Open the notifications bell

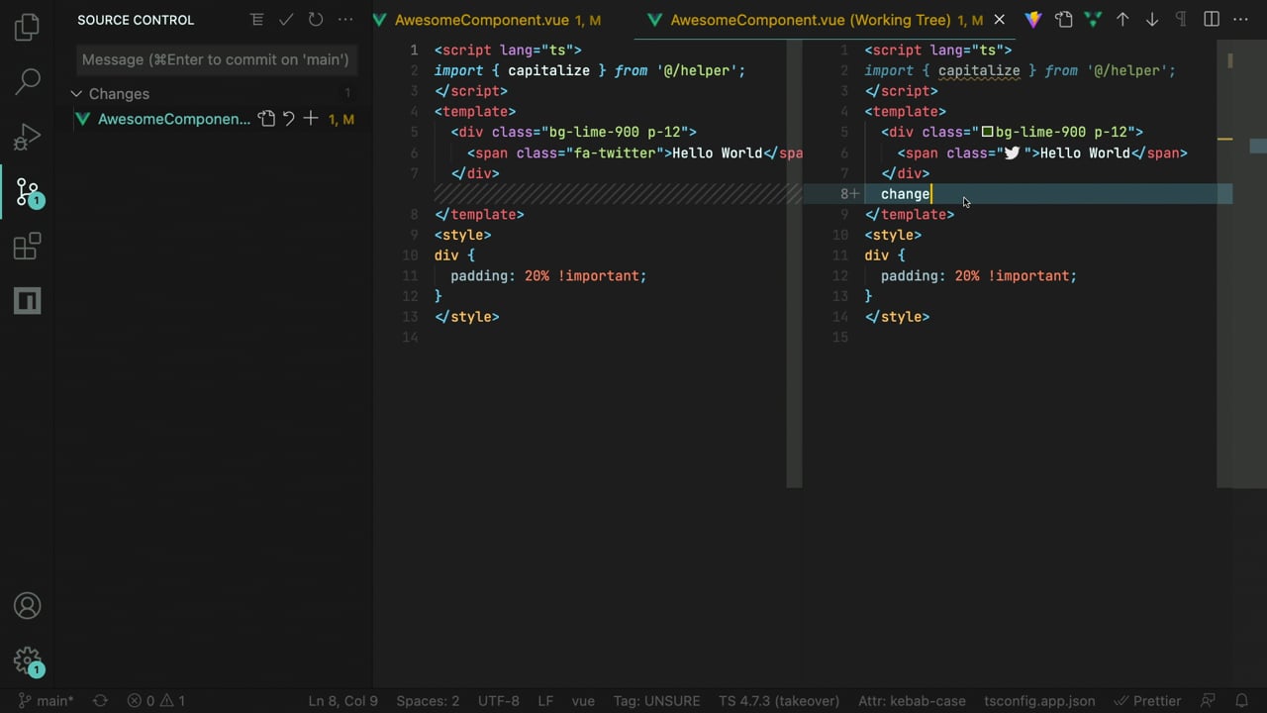[x=1241, y=701]
